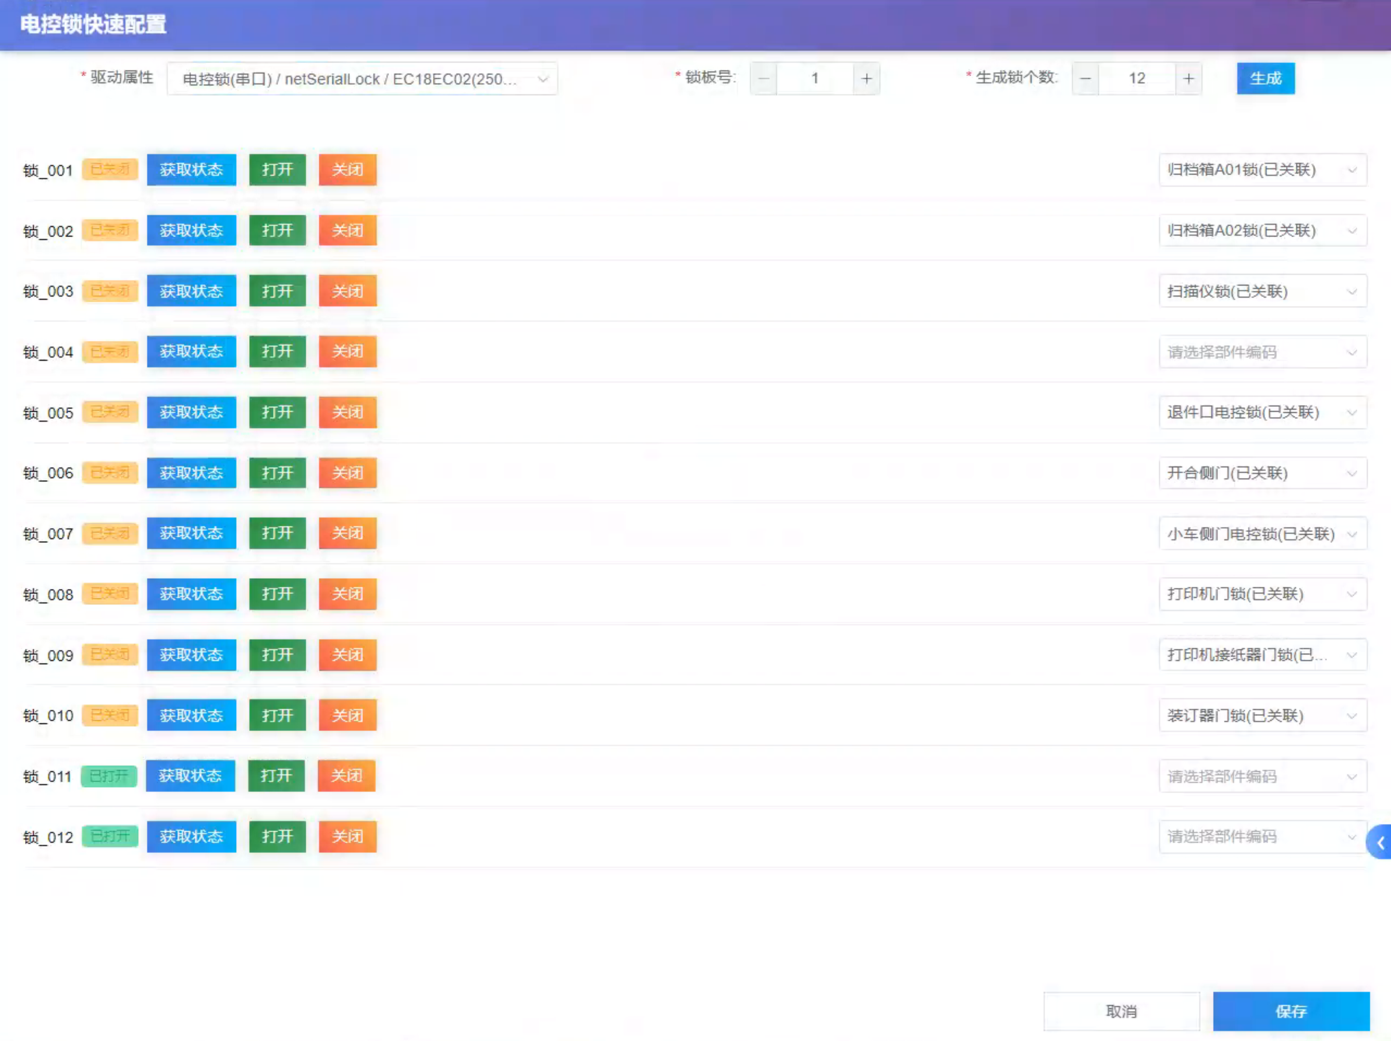
Task: Click 关闭 for 锁_004
Action: click(x=348, y=351)
